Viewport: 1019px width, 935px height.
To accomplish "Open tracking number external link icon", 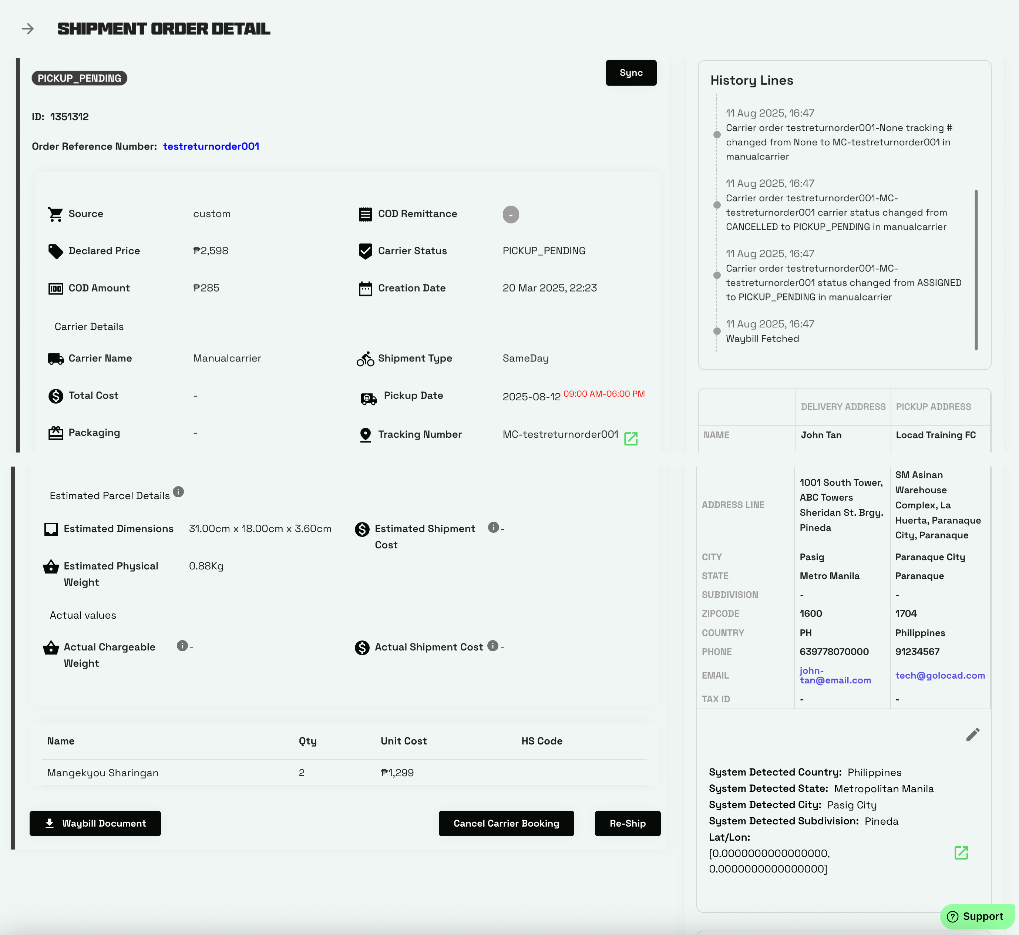I will 630,438.
